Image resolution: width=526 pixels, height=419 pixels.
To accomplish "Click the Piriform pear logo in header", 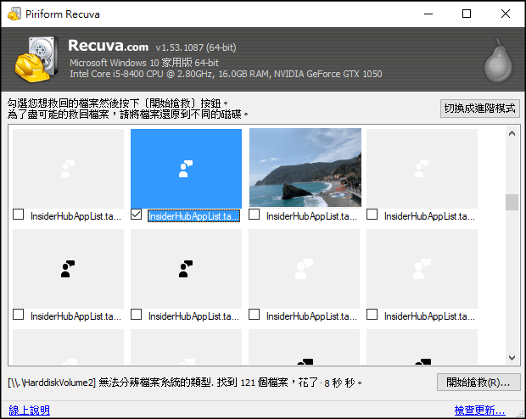I will (499, 61).
